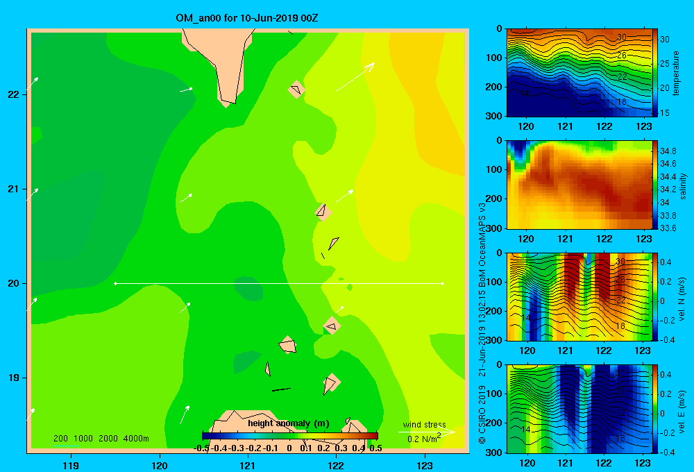Click the 0.5 tick on height anomaly colorbar

(x=375, y=448)
